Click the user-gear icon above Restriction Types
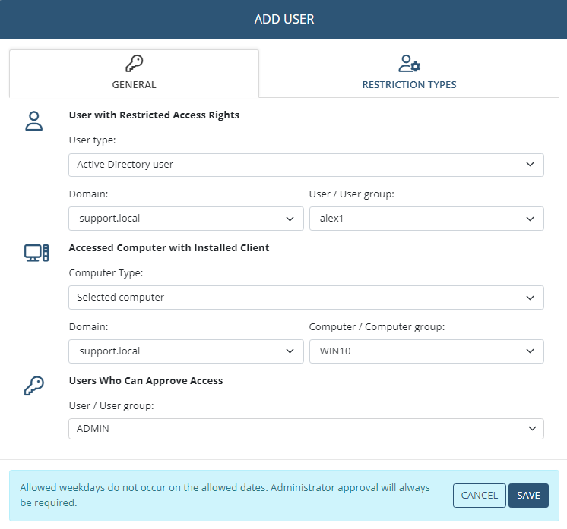 pos(409,64)
